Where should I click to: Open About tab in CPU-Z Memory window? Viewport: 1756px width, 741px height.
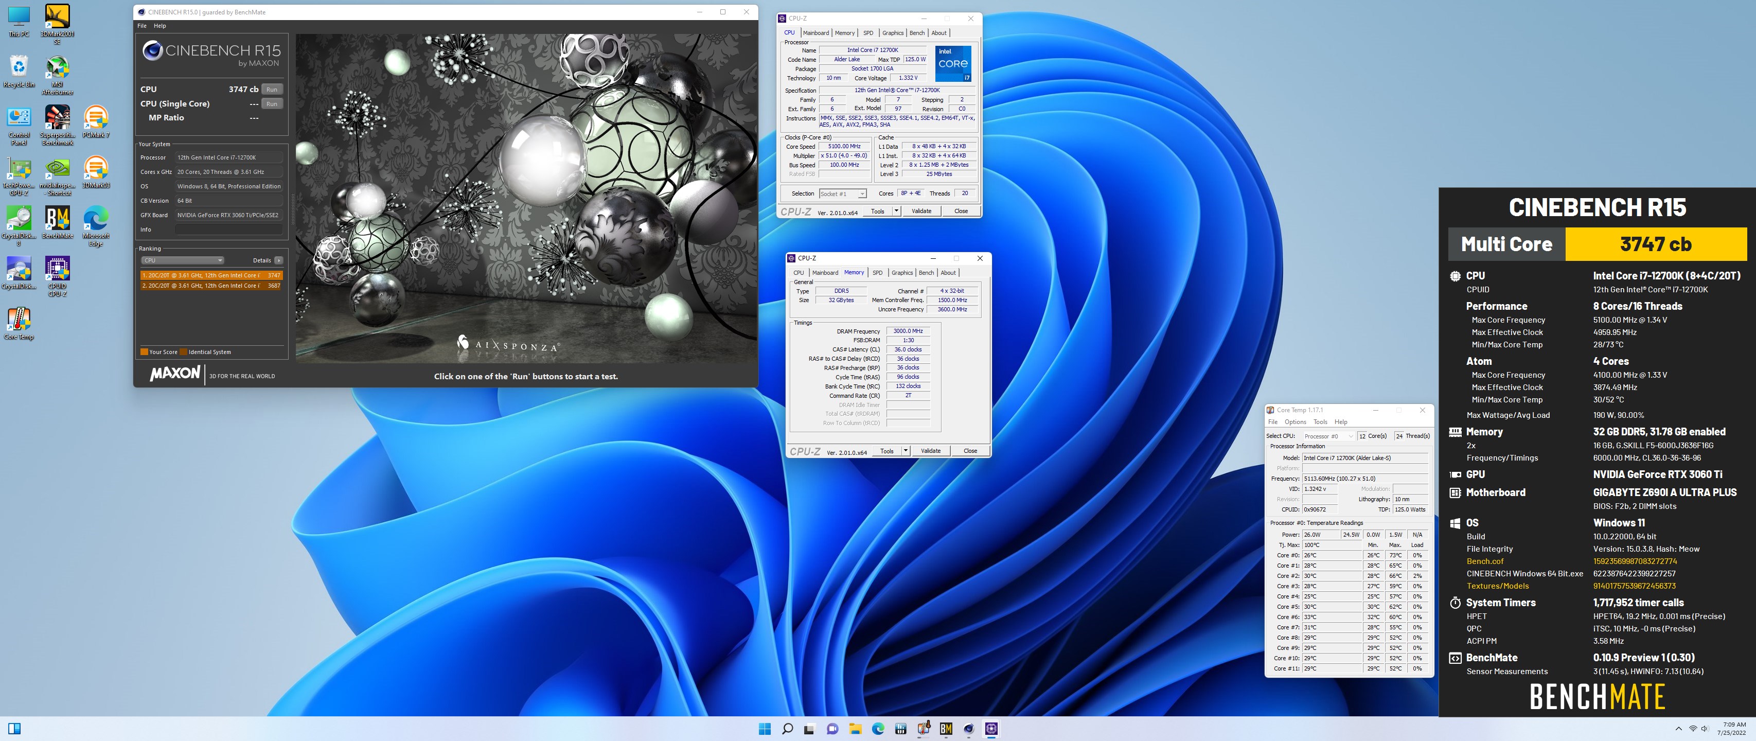(948, 273)
